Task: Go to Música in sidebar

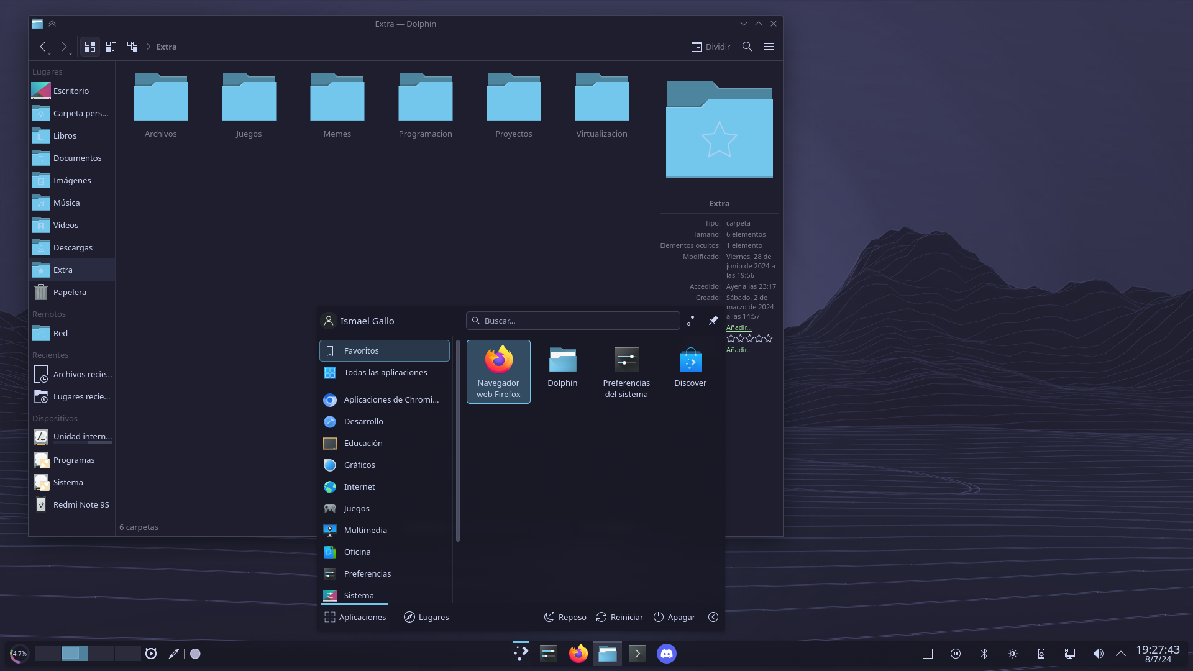Action: coord(72,203)
